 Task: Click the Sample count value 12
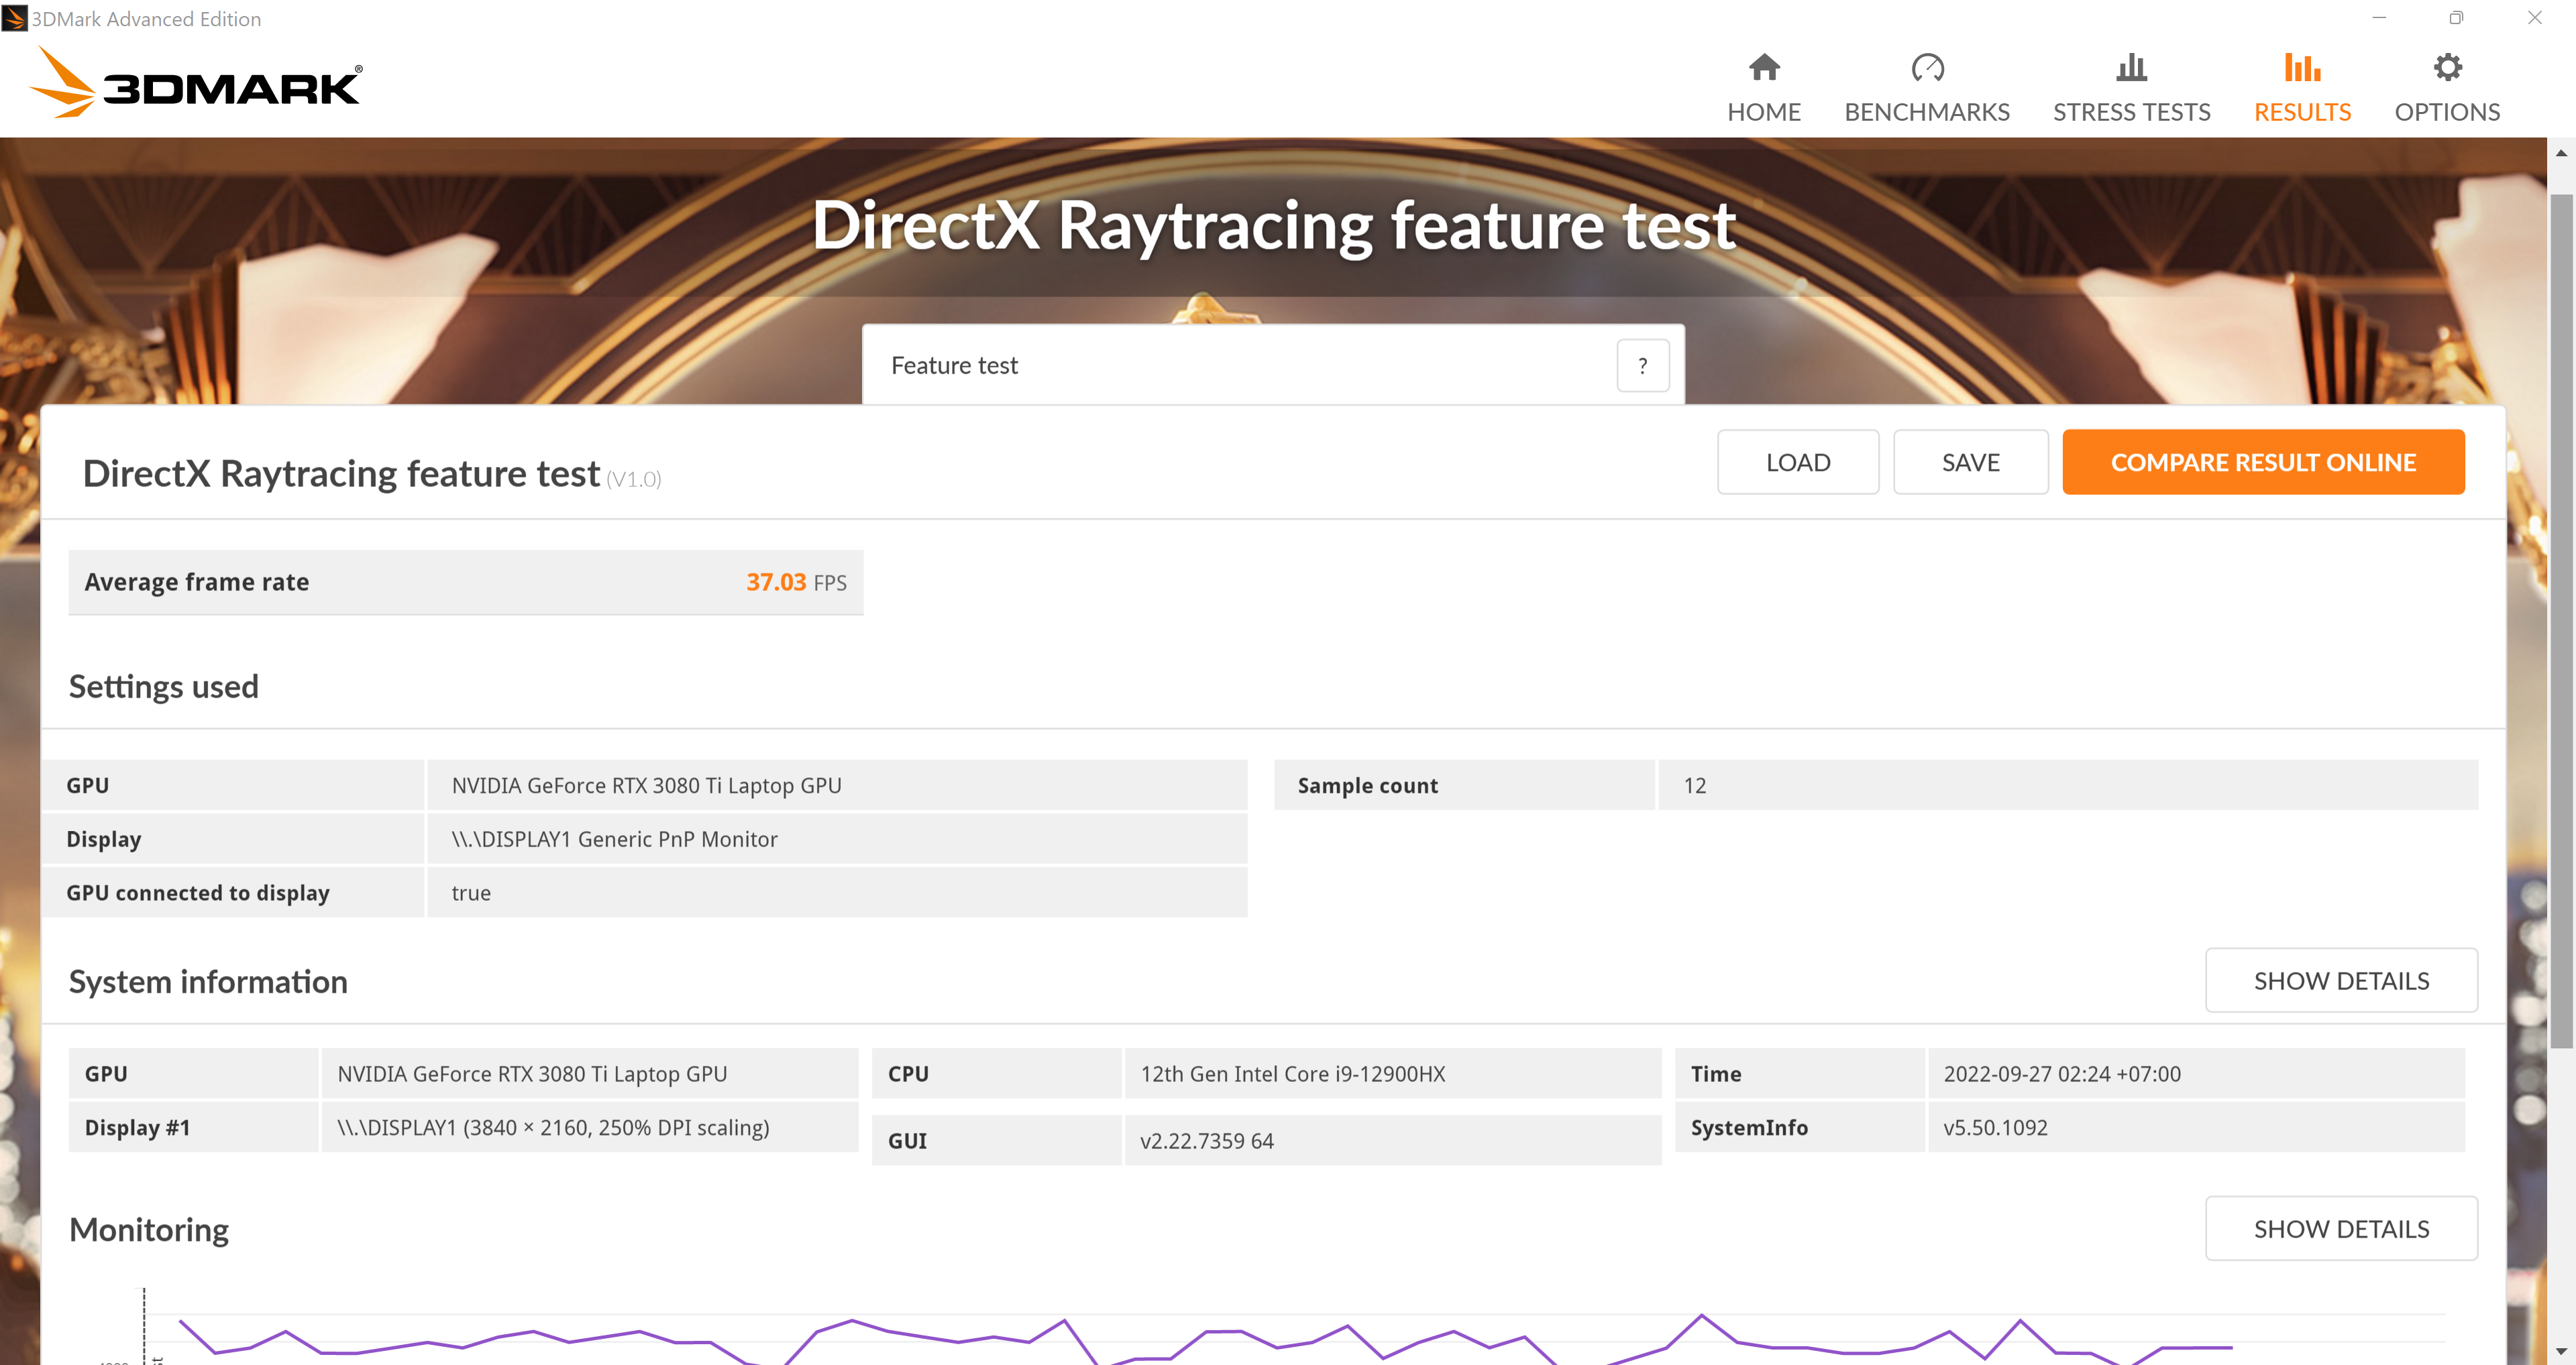(1695, 786)
